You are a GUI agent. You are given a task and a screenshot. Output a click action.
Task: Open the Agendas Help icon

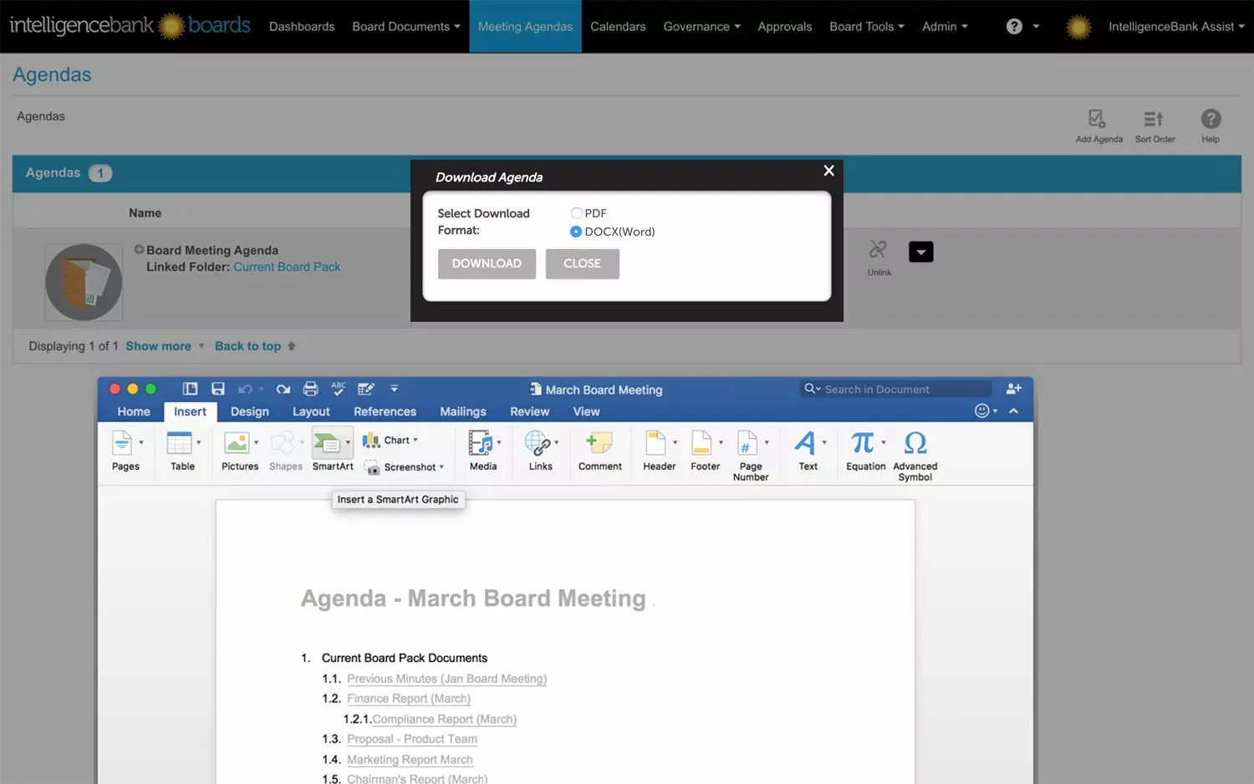(x=1211, y=119)
